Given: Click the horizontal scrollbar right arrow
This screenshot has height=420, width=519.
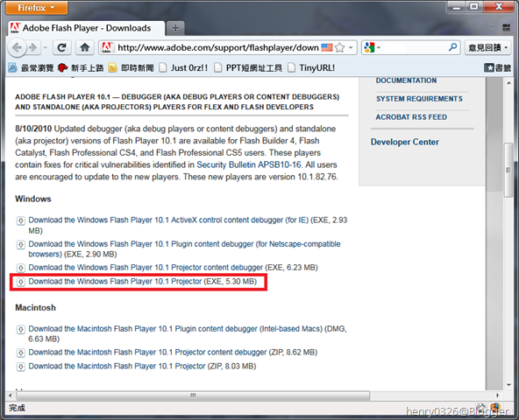Looking at the screenshot, I should pos(497,395).
